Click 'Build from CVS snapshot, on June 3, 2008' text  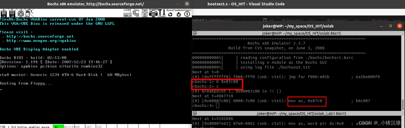(x=276, y=48)
